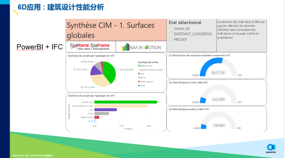Click Espaces verts legend marker
285x158 pixels.
click(139, 66)
